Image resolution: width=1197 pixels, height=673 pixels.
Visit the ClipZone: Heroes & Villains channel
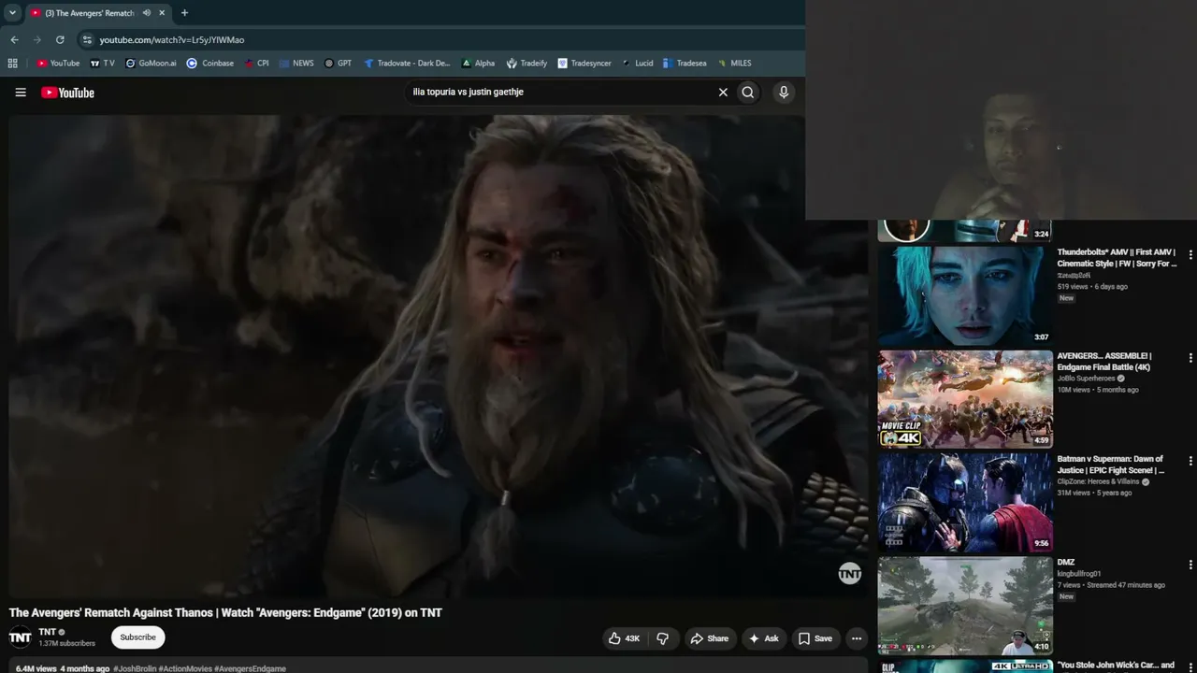pyautogui.click(x=1098, y=481)
